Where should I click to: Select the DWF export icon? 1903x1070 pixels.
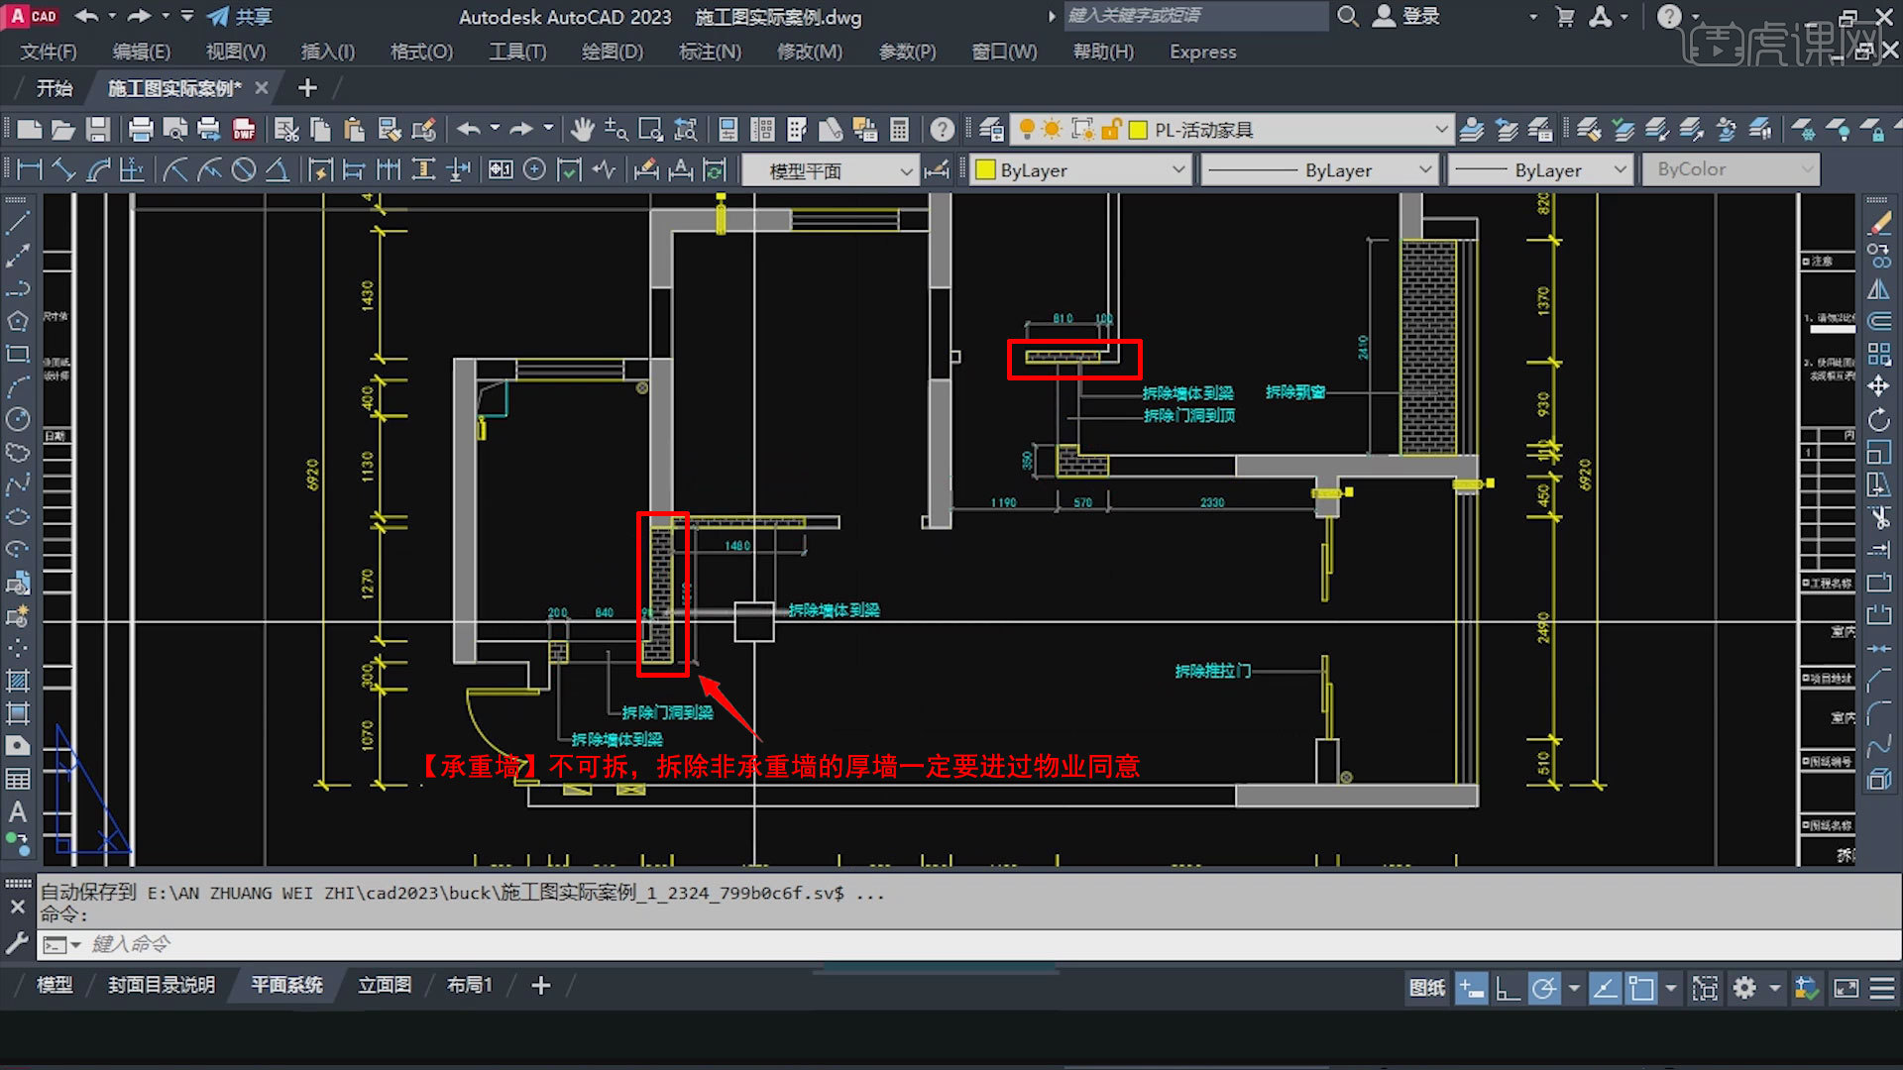pyautogui.click(x=244, y=129)
